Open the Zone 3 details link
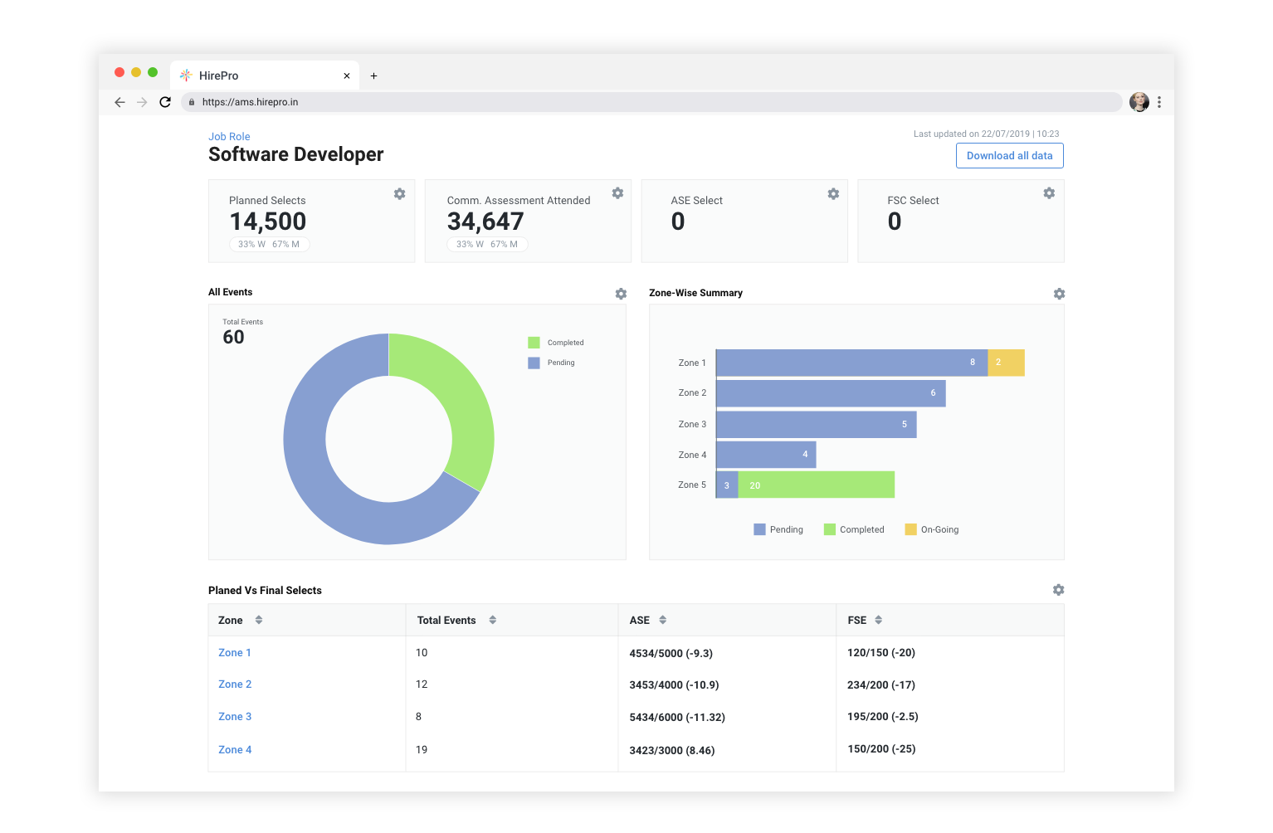The width and height of the screenshot is (1273, 833). pyautogui.click(x=234, y=716)
